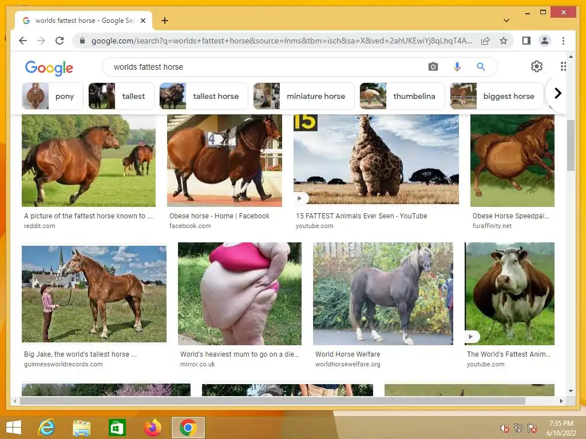Screen dimensions: 586x439
Task: Click the Chrome taskbar icon
Action: point(188,428)
